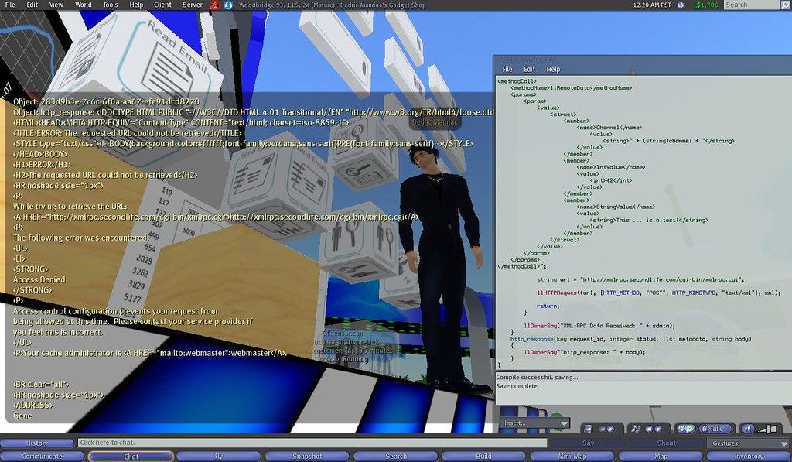This screenshot has height=462, width=792.
Task: Open voice chat speakers icon
Action: [685, 429]
